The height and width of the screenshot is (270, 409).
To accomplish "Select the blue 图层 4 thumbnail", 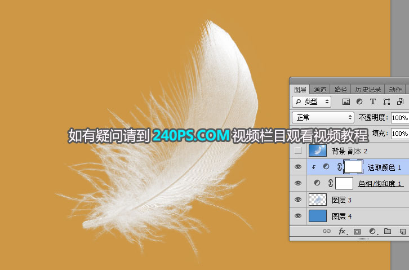I will pyautogui.click(x=318, y=216).
